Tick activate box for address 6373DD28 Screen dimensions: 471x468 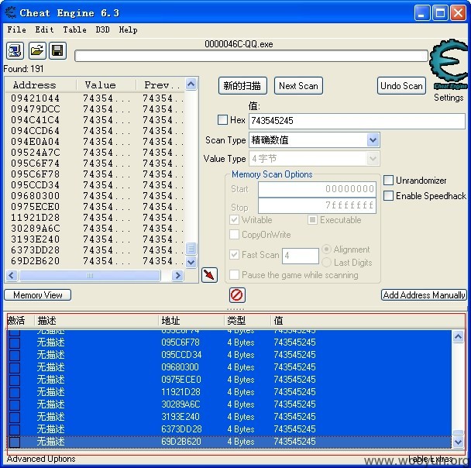tap(15, 429)
